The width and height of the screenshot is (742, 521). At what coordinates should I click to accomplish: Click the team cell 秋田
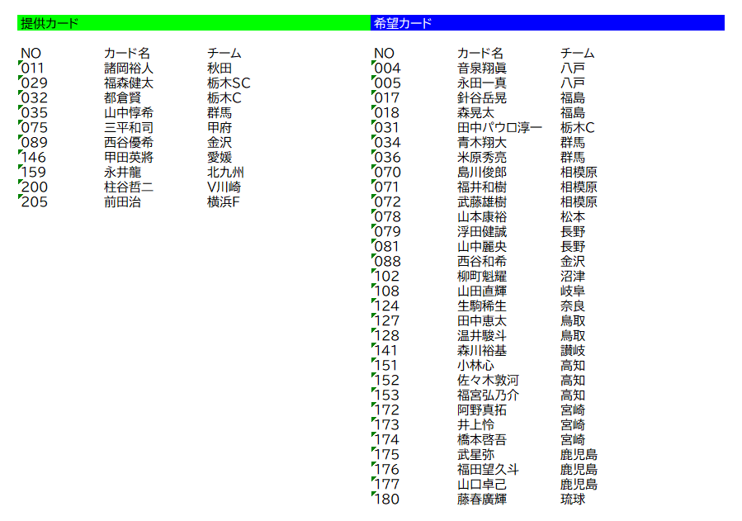(219, 69)
